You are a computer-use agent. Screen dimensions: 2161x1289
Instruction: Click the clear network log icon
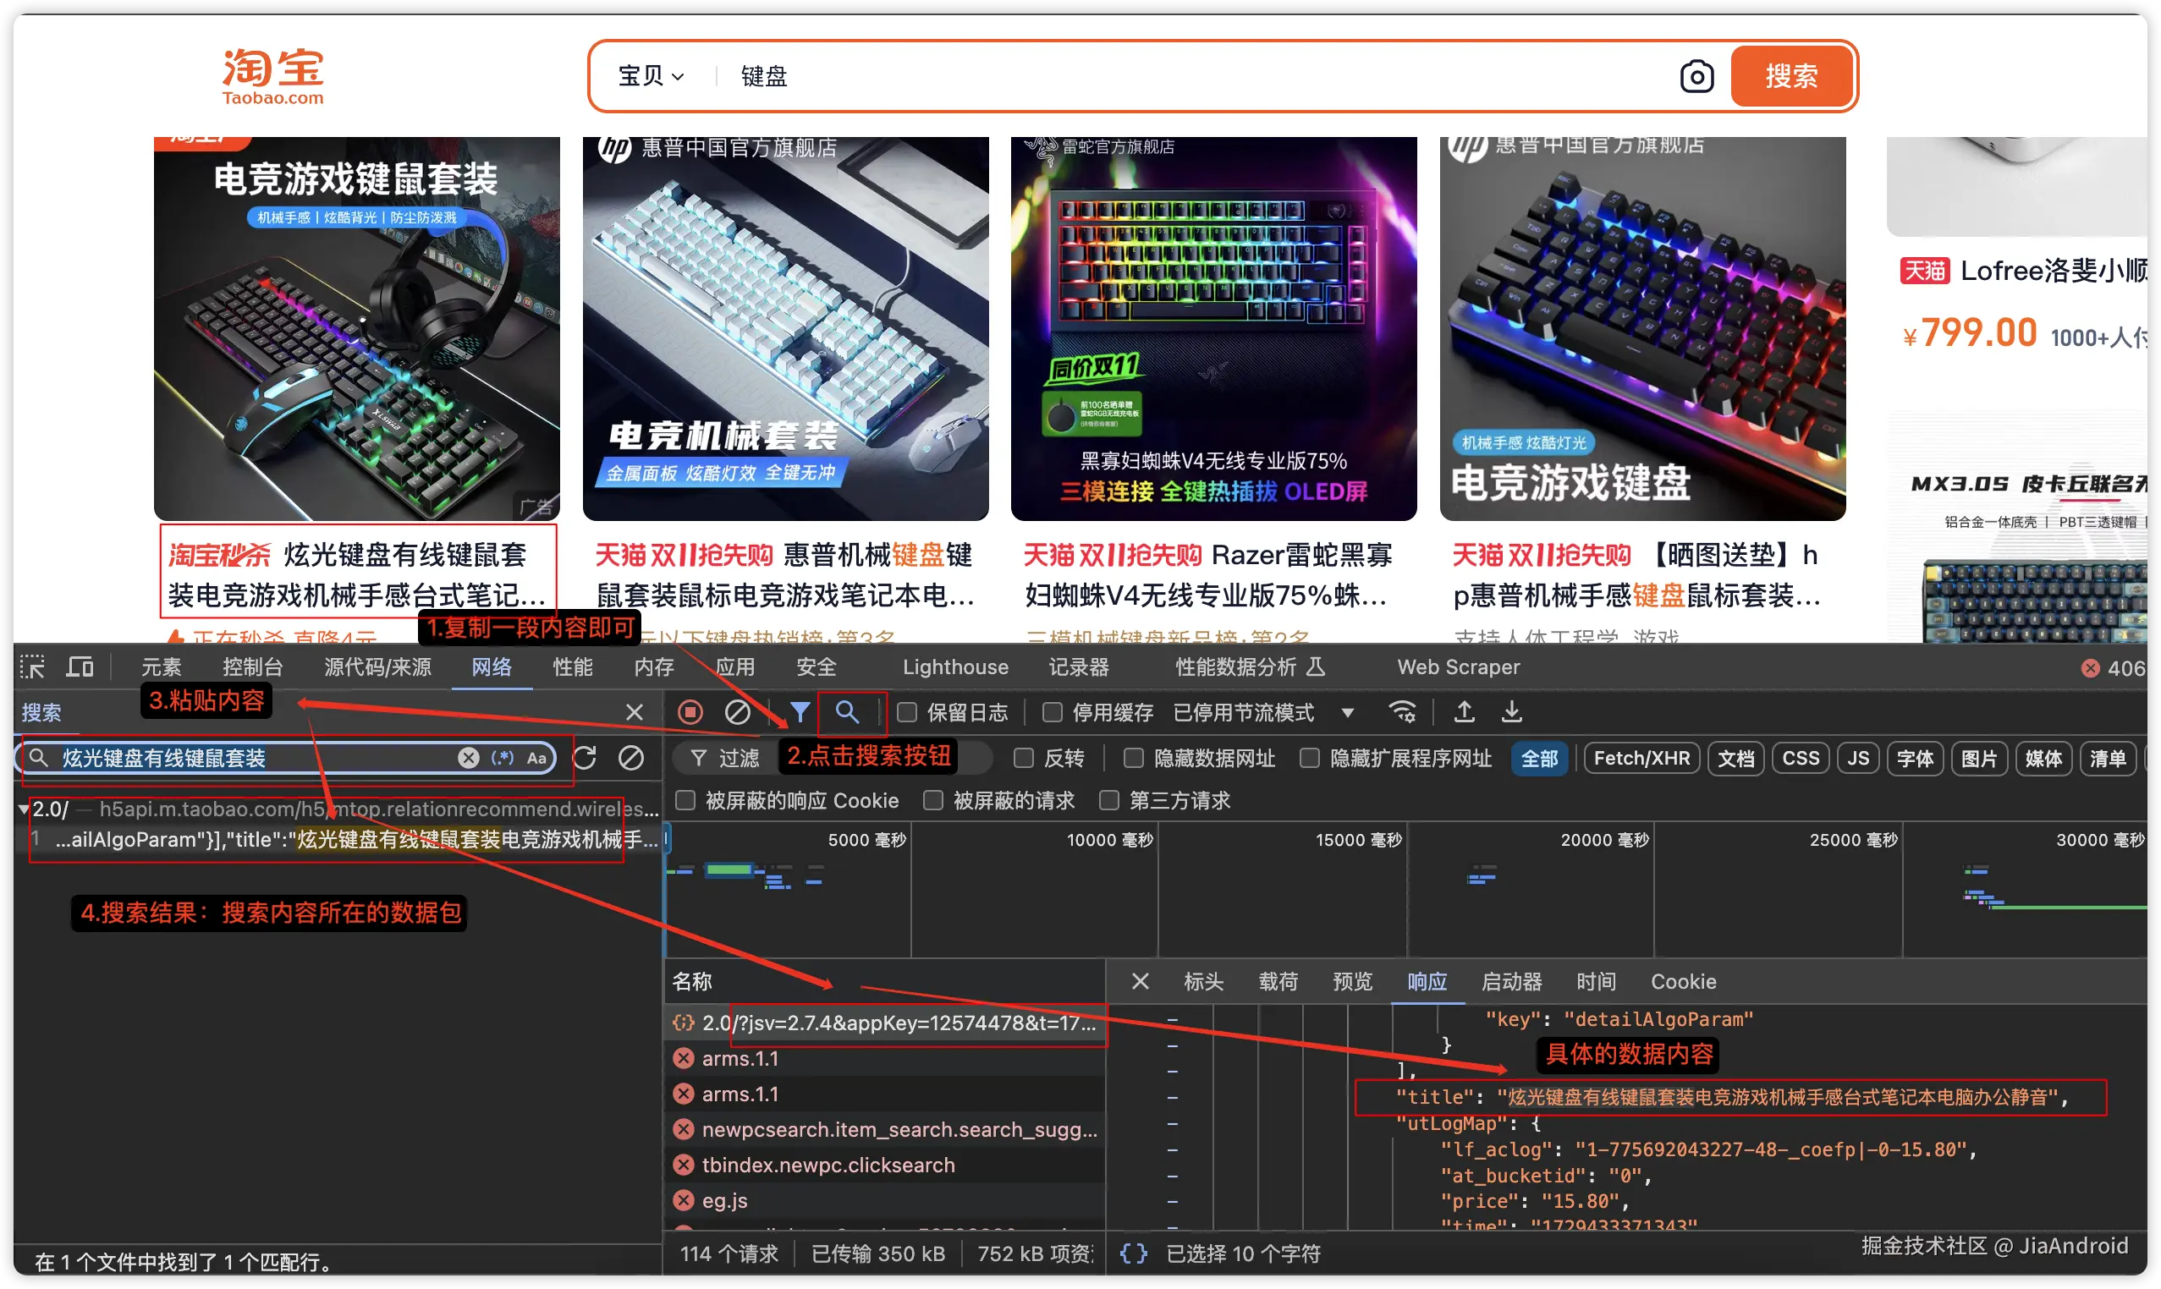(x=737, y=712)
